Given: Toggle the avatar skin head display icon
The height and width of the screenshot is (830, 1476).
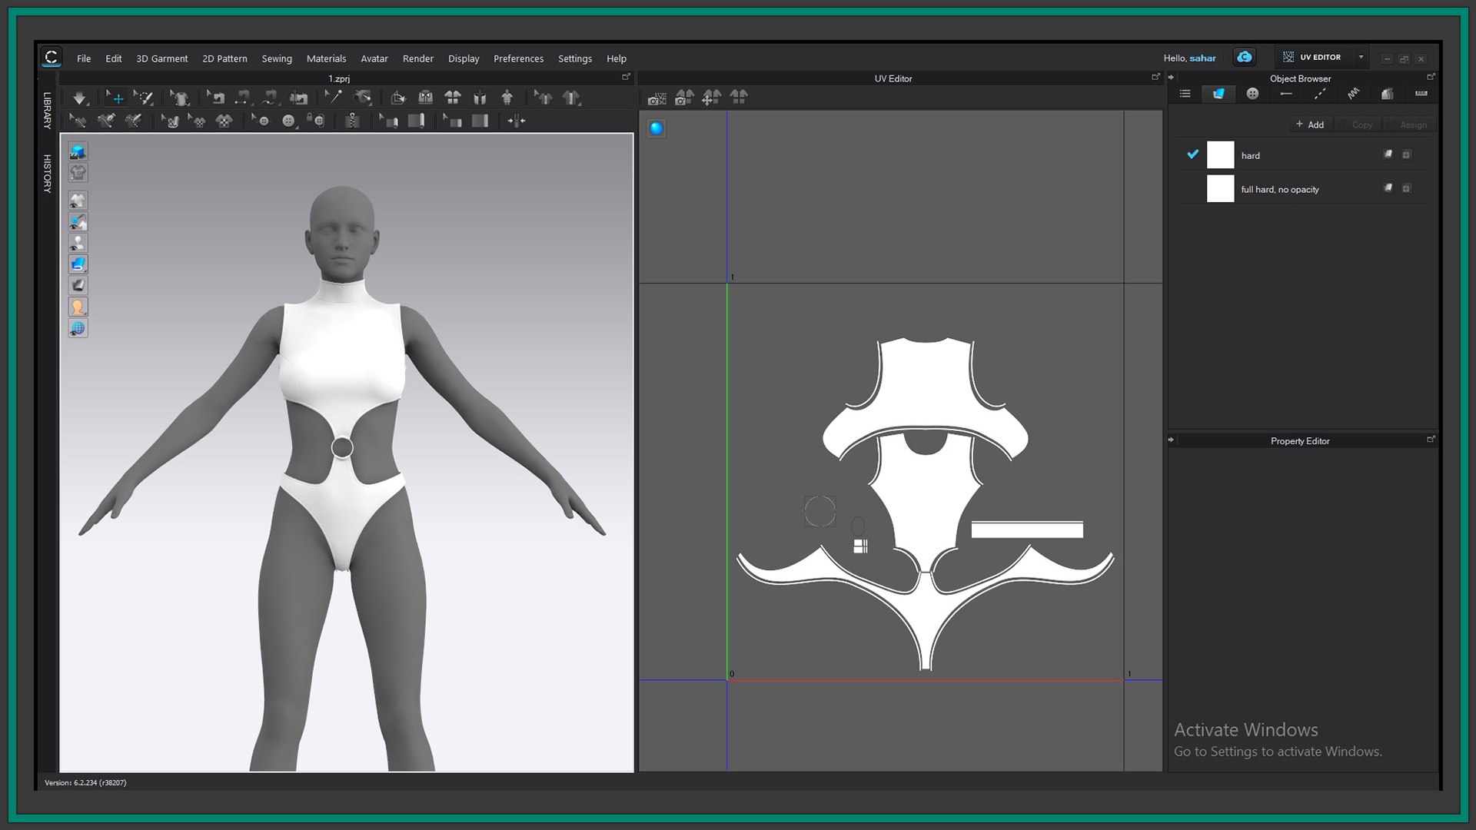Looking at the screenshot, I should [78, 307].
